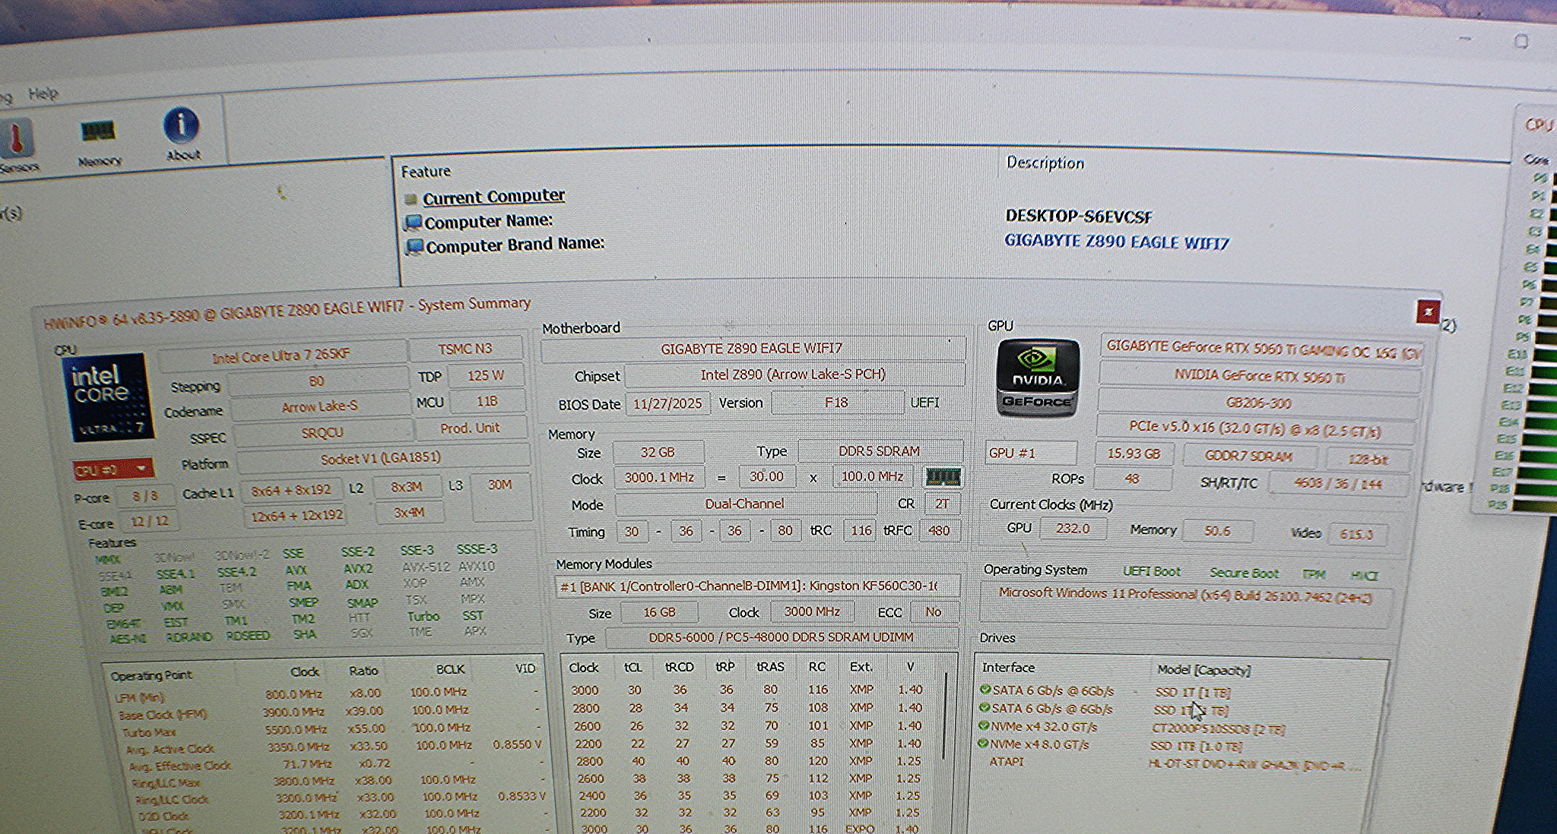Select Current Computer tree entry
Screen dimensions: 1557x834
tap(493, 197)
